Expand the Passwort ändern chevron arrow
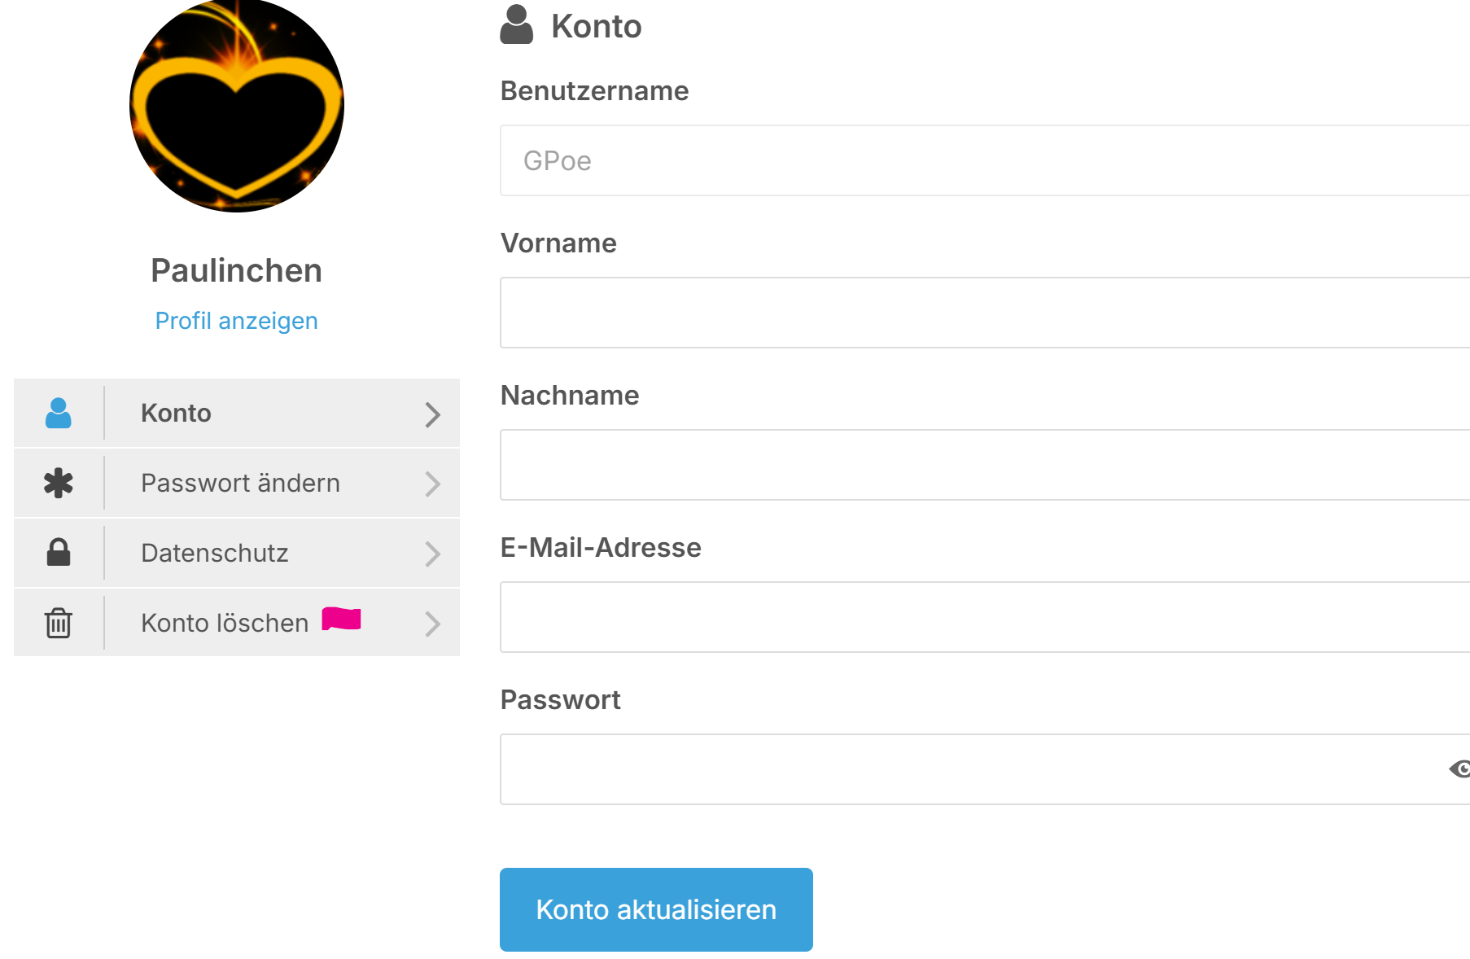The image size is (1470, 959). (432, 484)
